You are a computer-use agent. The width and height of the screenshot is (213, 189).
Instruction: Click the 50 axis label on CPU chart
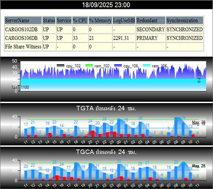pos(14,61)
